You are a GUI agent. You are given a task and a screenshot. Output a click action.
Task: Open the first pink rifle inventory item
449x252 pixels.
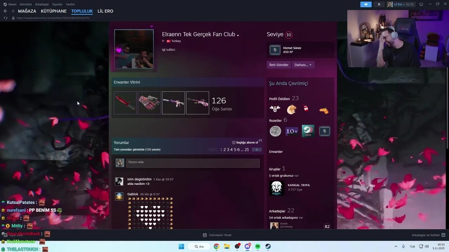[x=173, y=103]
